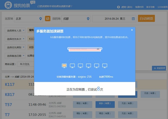Screen dimensions: 168x119
Task: Open the calendar icon in date field
Action: 133,19
